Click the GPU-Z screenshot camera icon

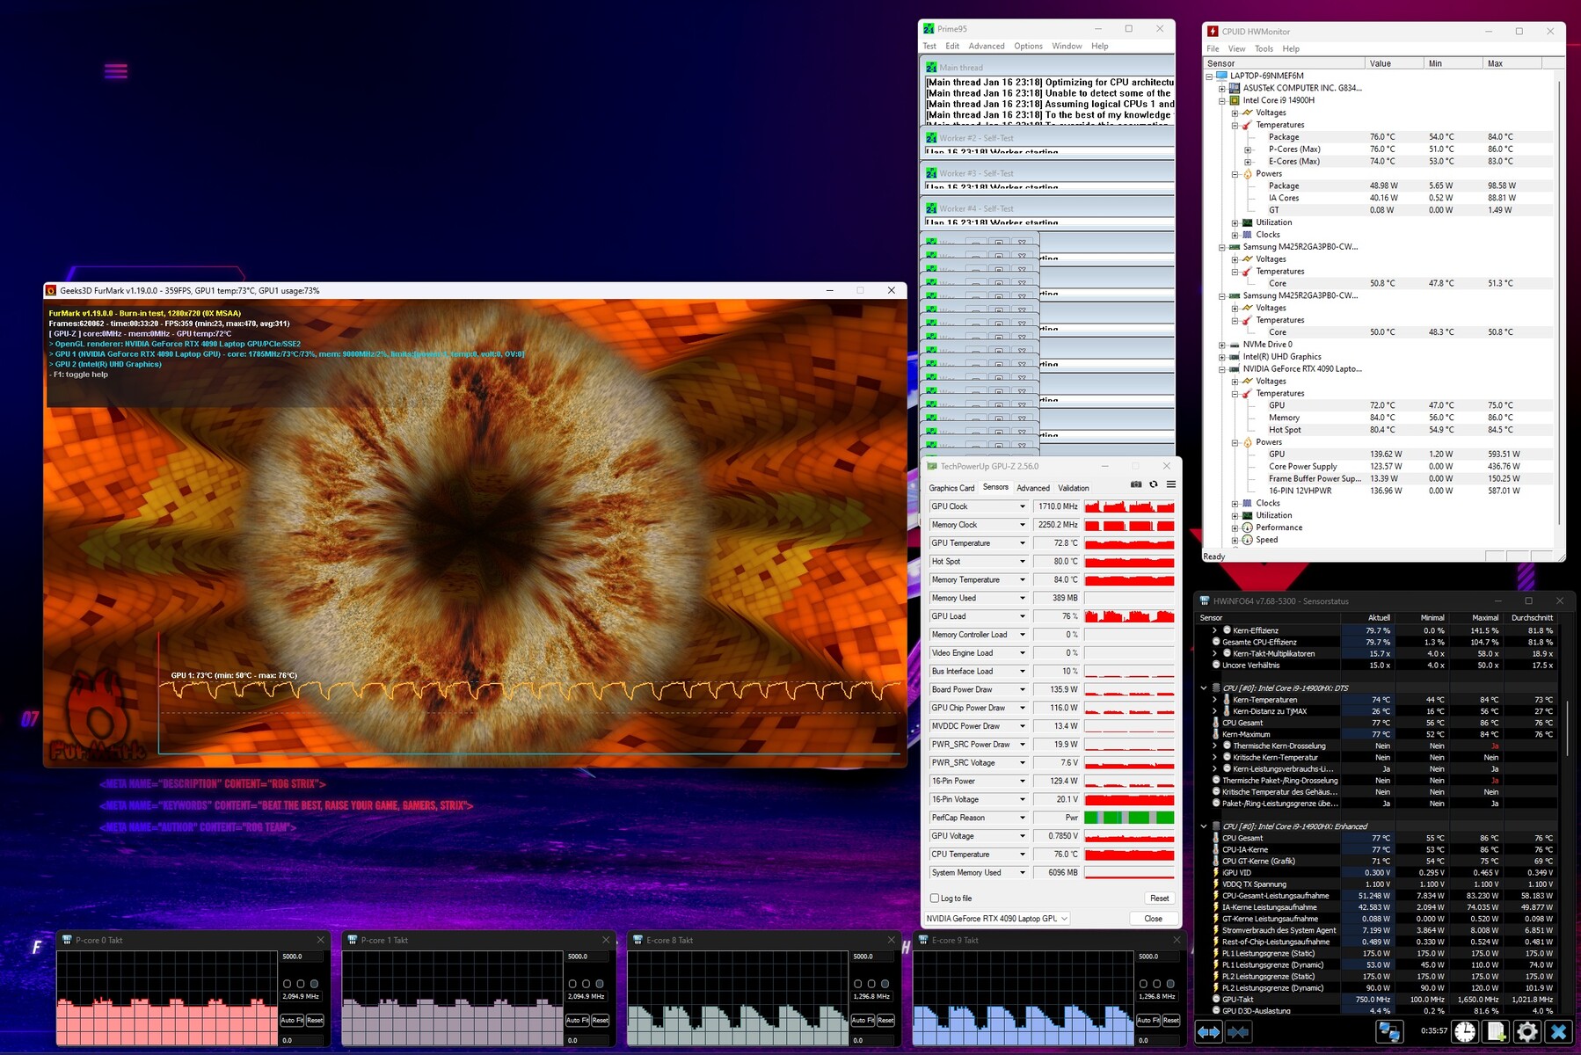(1136, 484)
